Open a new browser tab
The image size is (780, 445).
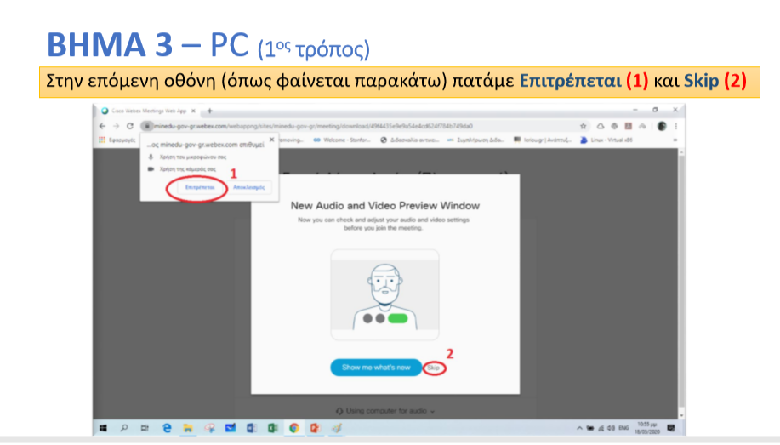pyautogui.click(x=210, y=111)
